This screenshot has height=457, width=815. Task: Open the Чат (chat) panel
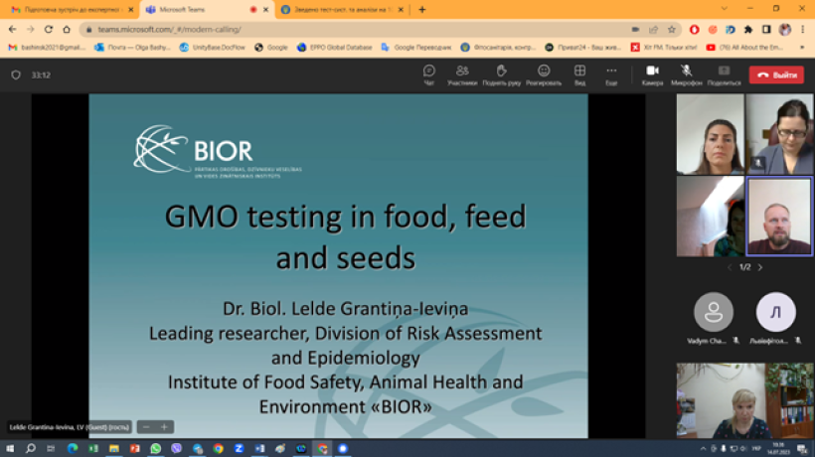[428, 75]
